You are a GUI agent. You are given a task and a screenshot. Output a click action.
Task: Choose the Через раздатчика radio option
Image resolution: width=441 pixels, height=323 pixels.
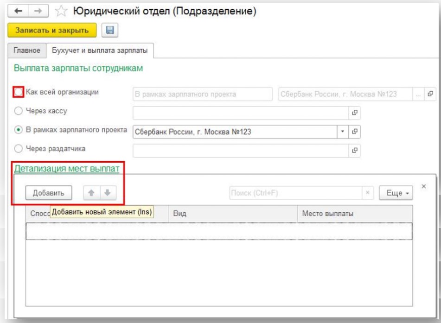point(18,149)
